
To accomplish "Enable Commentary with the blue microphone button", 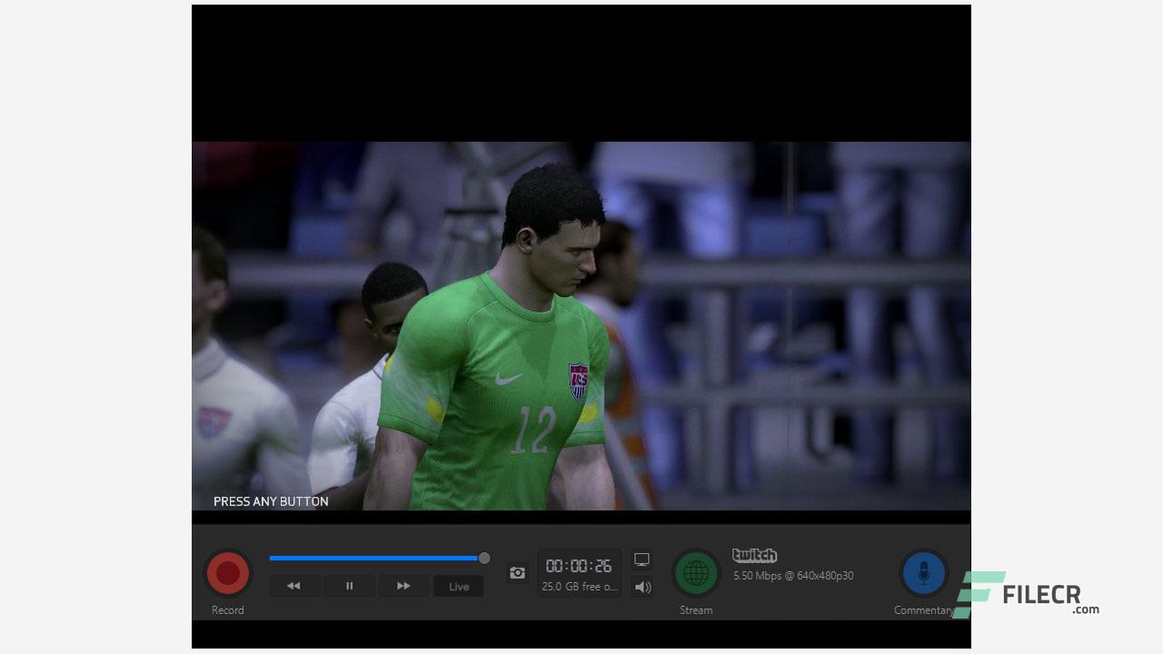I will 924,573.
